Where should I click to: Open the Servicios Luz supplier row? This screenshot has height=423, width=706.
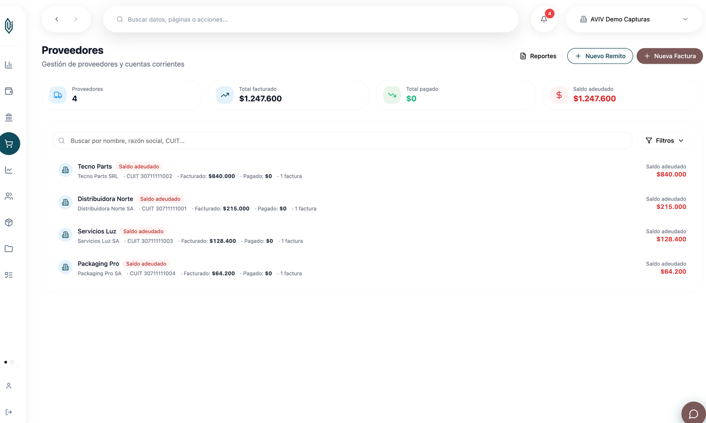372,235
